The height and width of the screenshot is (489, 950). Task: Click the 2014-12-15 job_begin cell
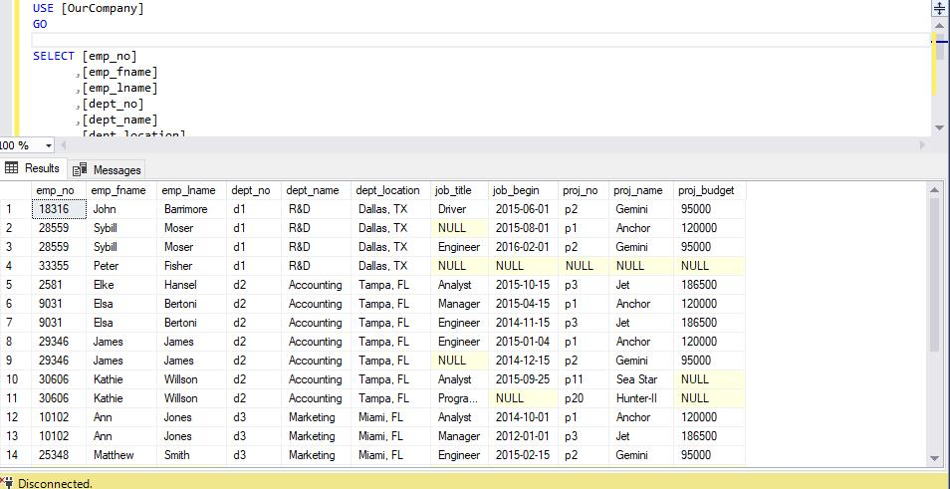(x=524, y=361)
